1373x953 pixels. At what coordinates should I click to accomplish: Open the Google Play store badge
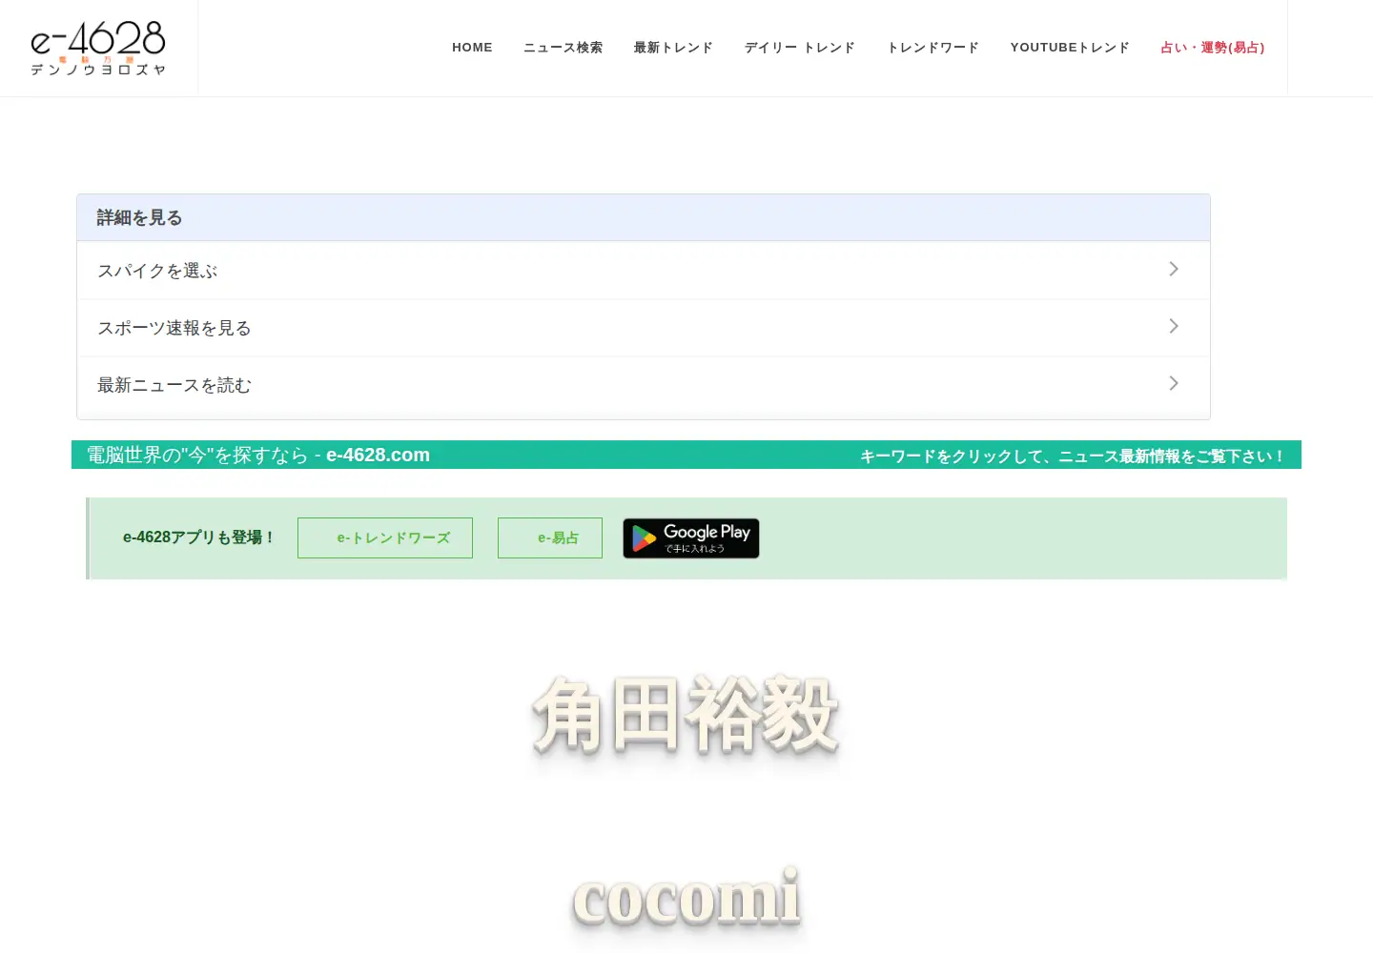click(x=691, y=538)
